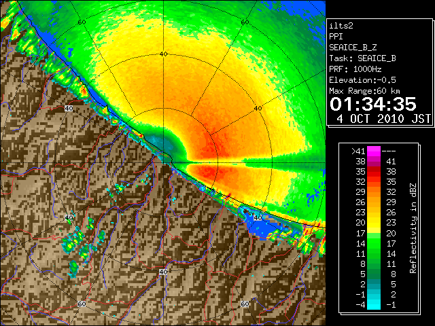This screenshot has height=326, width=435.
Task: Pick the magenta swatch at top of legend
Action: tap(374, 151)
